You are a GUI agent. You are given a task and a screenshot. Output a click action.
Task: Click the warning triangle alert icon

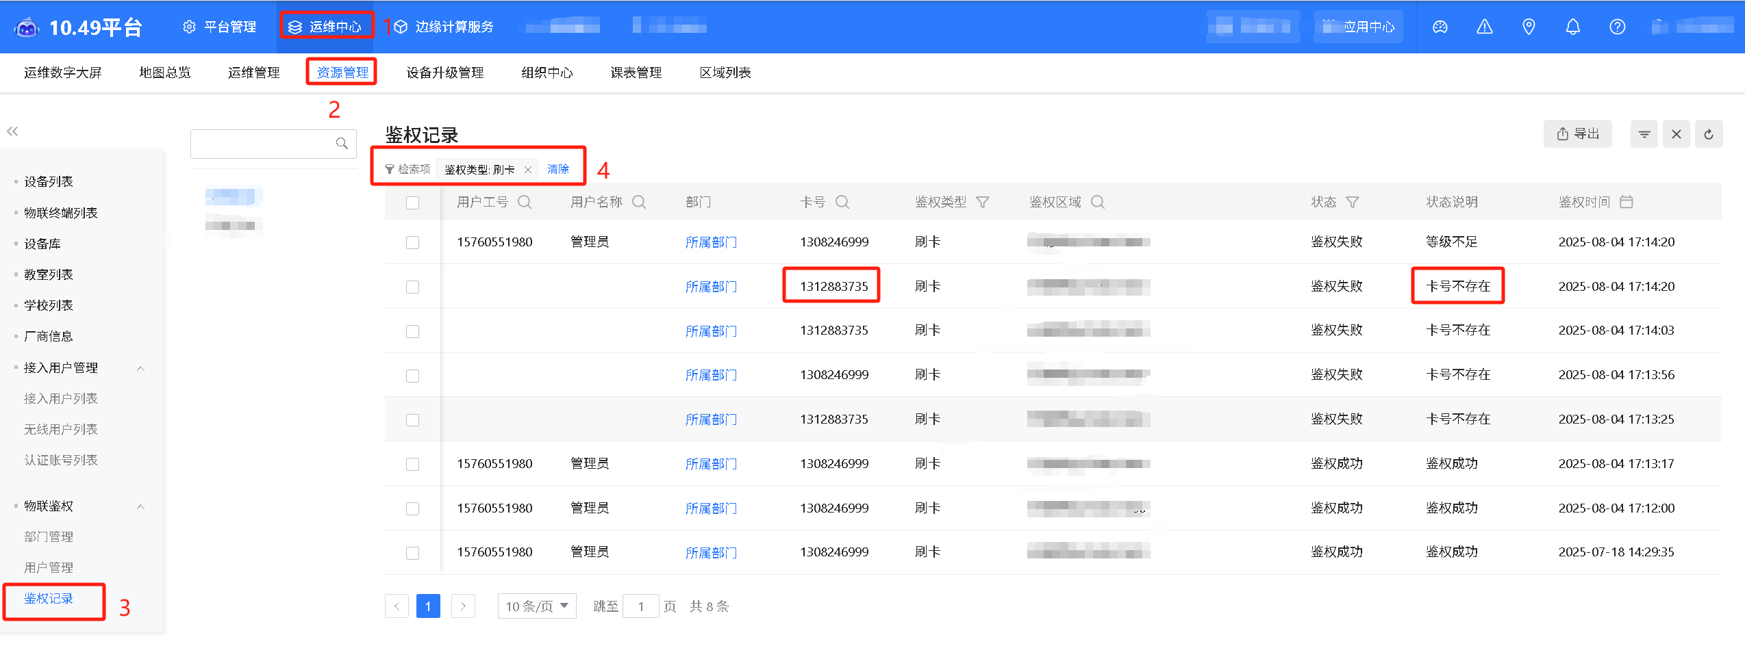click(1484, 27)
